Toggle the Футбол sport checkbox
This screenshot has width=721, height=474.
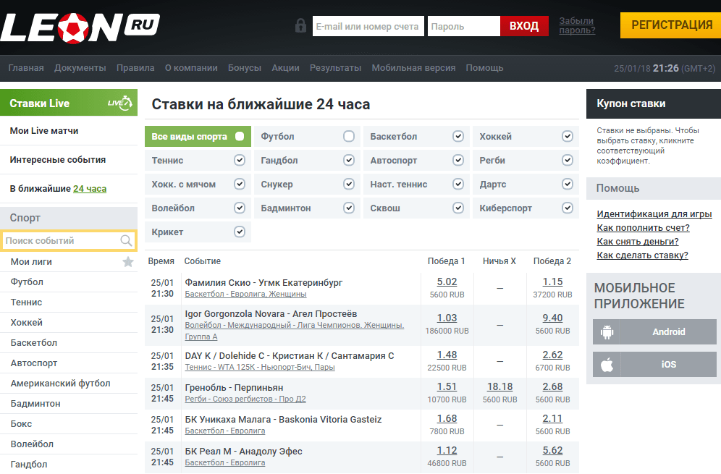click(349, 137)
